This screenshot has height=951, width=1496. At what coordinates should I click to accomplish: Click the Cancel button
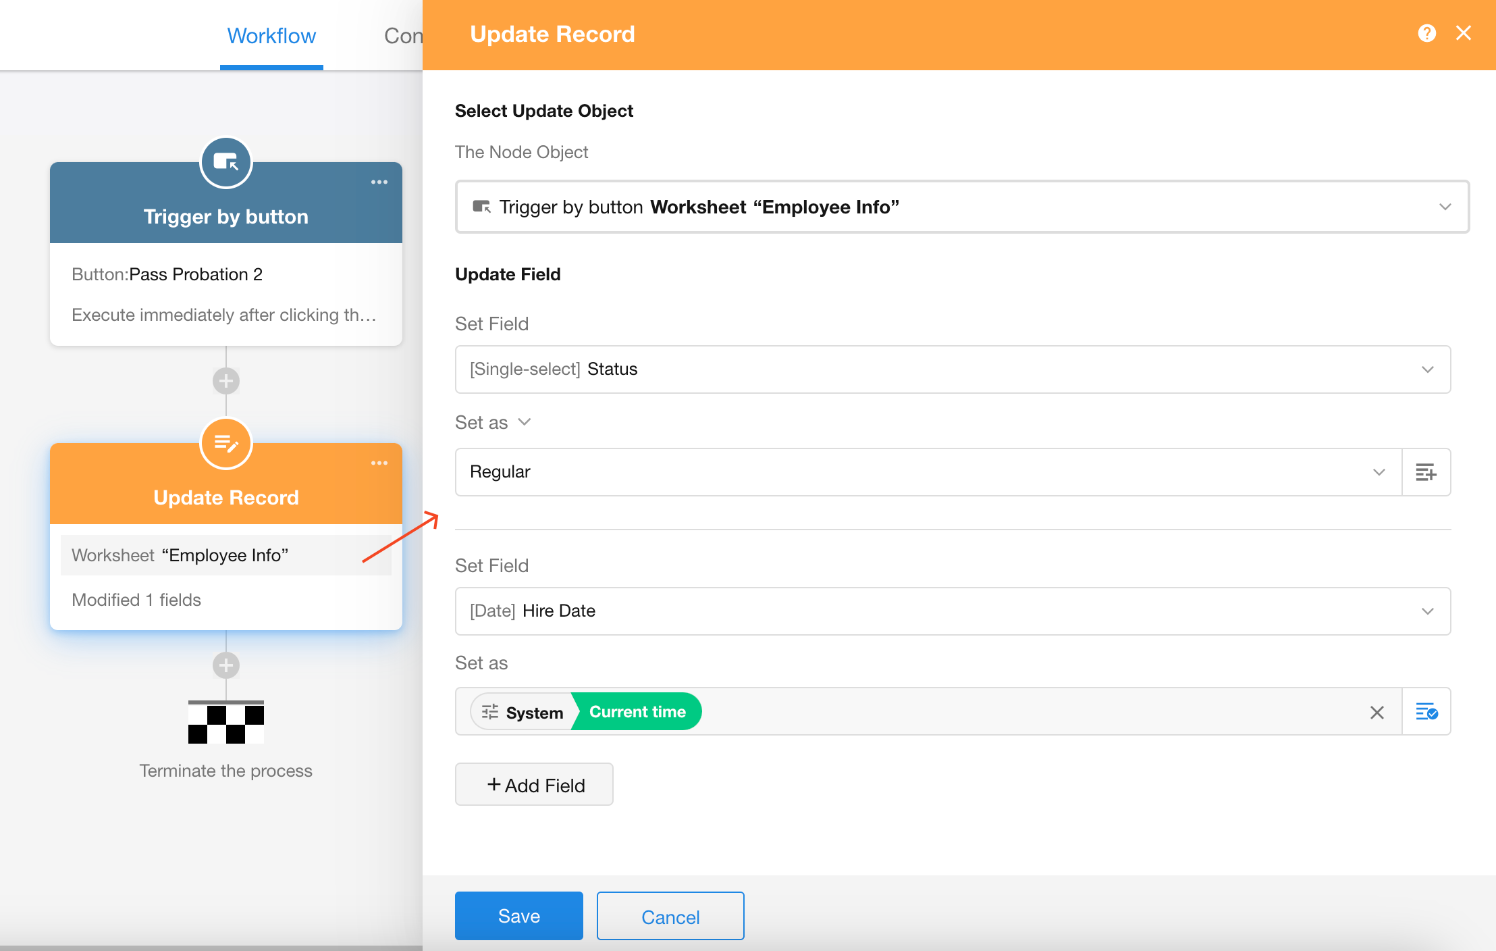point(670,916)
